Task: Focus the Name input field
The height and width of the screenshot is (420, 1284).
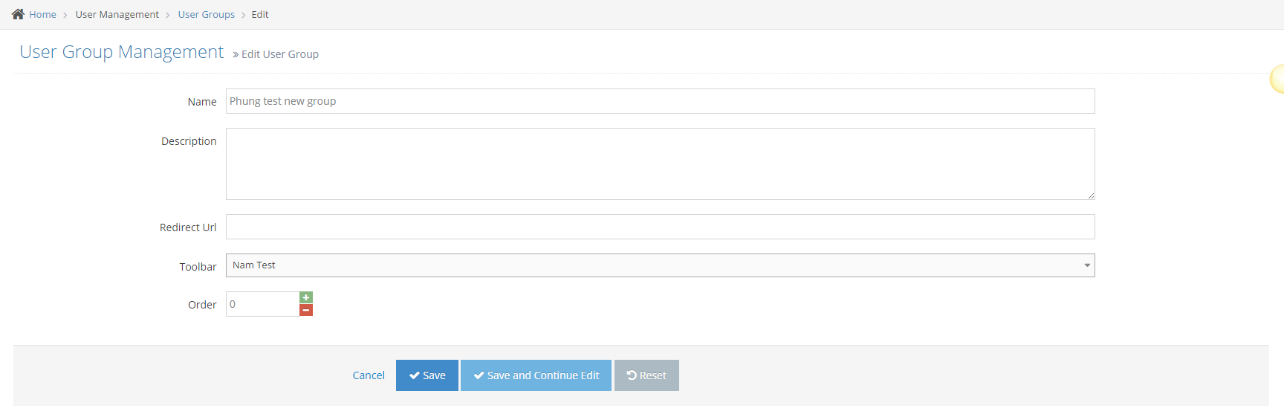Action: point(659,101)
